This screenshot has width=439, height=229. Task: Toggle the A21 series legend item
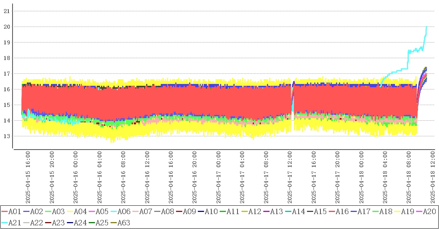(x=14, y=223)
